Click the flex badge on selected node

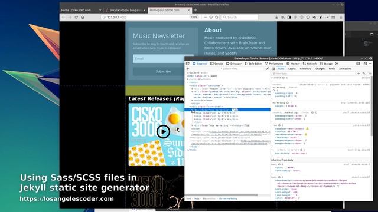click(x=235, y=110)
